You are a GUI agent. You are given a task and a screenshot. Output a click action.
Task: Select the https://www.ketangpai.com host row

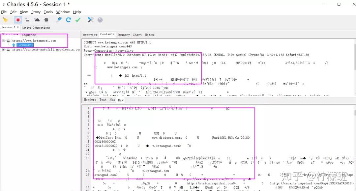coord(34,41)
